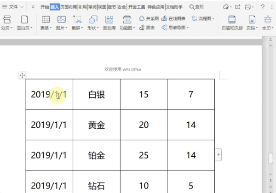Switch to the 页面布局 tab
The image size is (276, 193).
pos(69,7)
